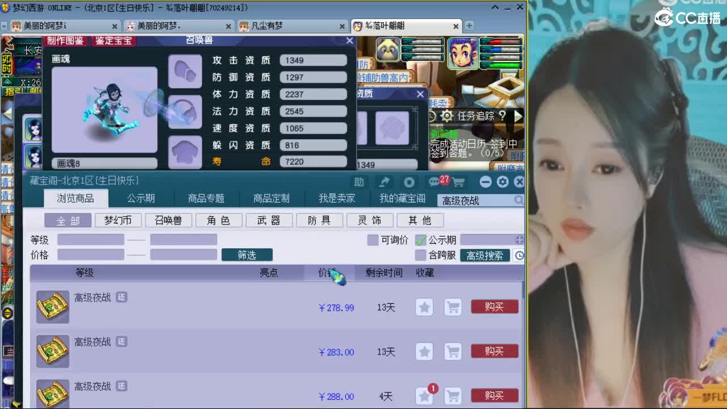Filter by 全部 category
727x409 pixels.
tap(68, 220)
